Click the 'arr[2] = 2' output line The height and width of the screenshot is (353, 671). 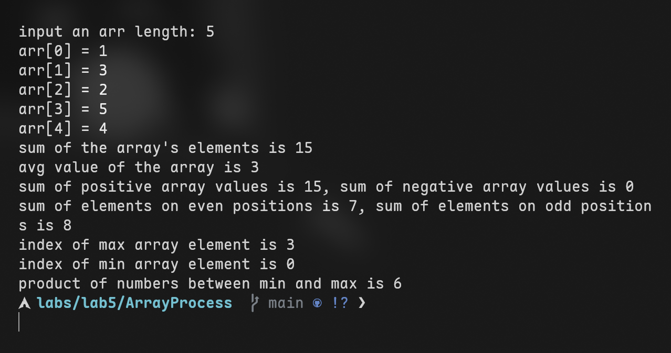63,90
